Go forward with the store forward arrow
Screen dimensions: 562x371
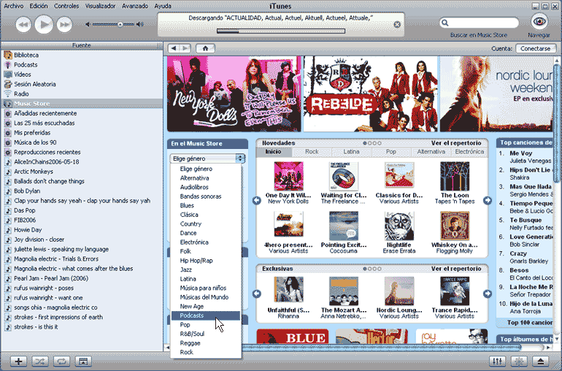(185, 48)
